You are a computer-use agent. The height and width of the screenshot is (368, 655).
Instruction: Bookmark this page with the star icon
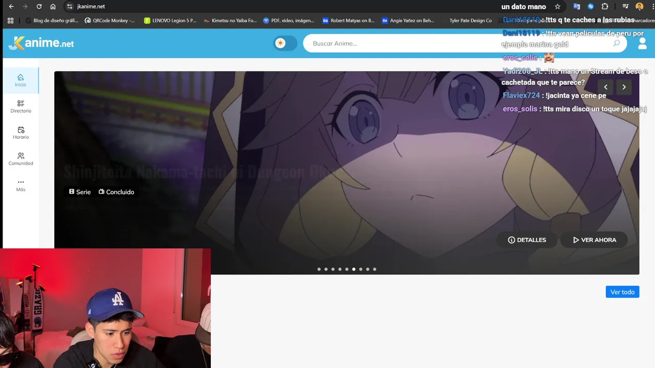(x=557, y=7)
